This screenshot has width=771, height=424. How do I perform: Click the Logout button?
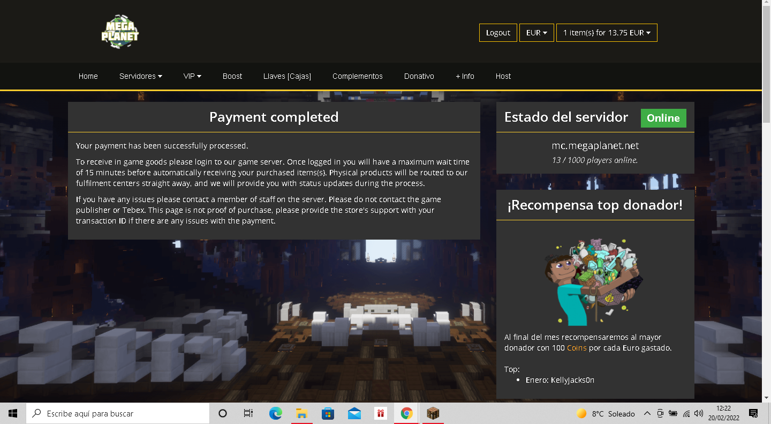(498, 33)
